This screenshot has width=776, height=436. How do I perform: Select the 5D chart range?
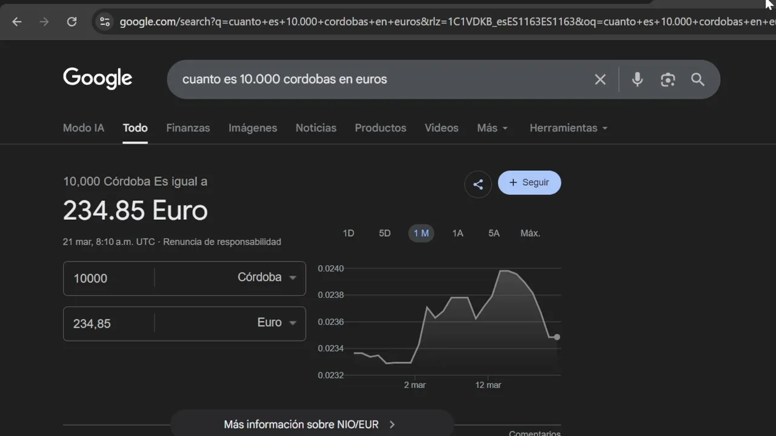[385, 233]
